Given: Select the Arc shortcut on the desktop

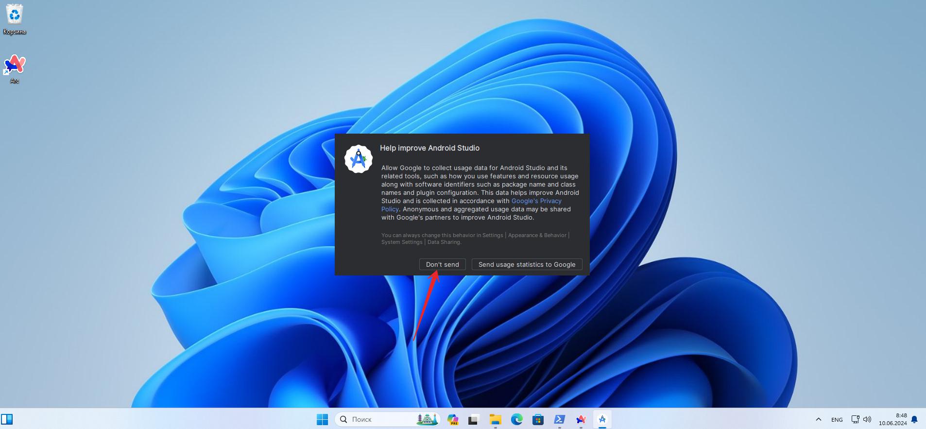Looking at the screenshot, I should (x=15, y=69).
